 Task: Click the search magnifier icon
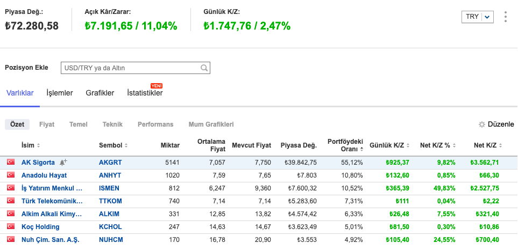click(x=204, y=68)
